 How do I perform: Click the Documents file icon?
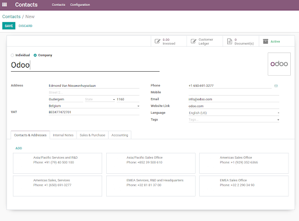230,41
